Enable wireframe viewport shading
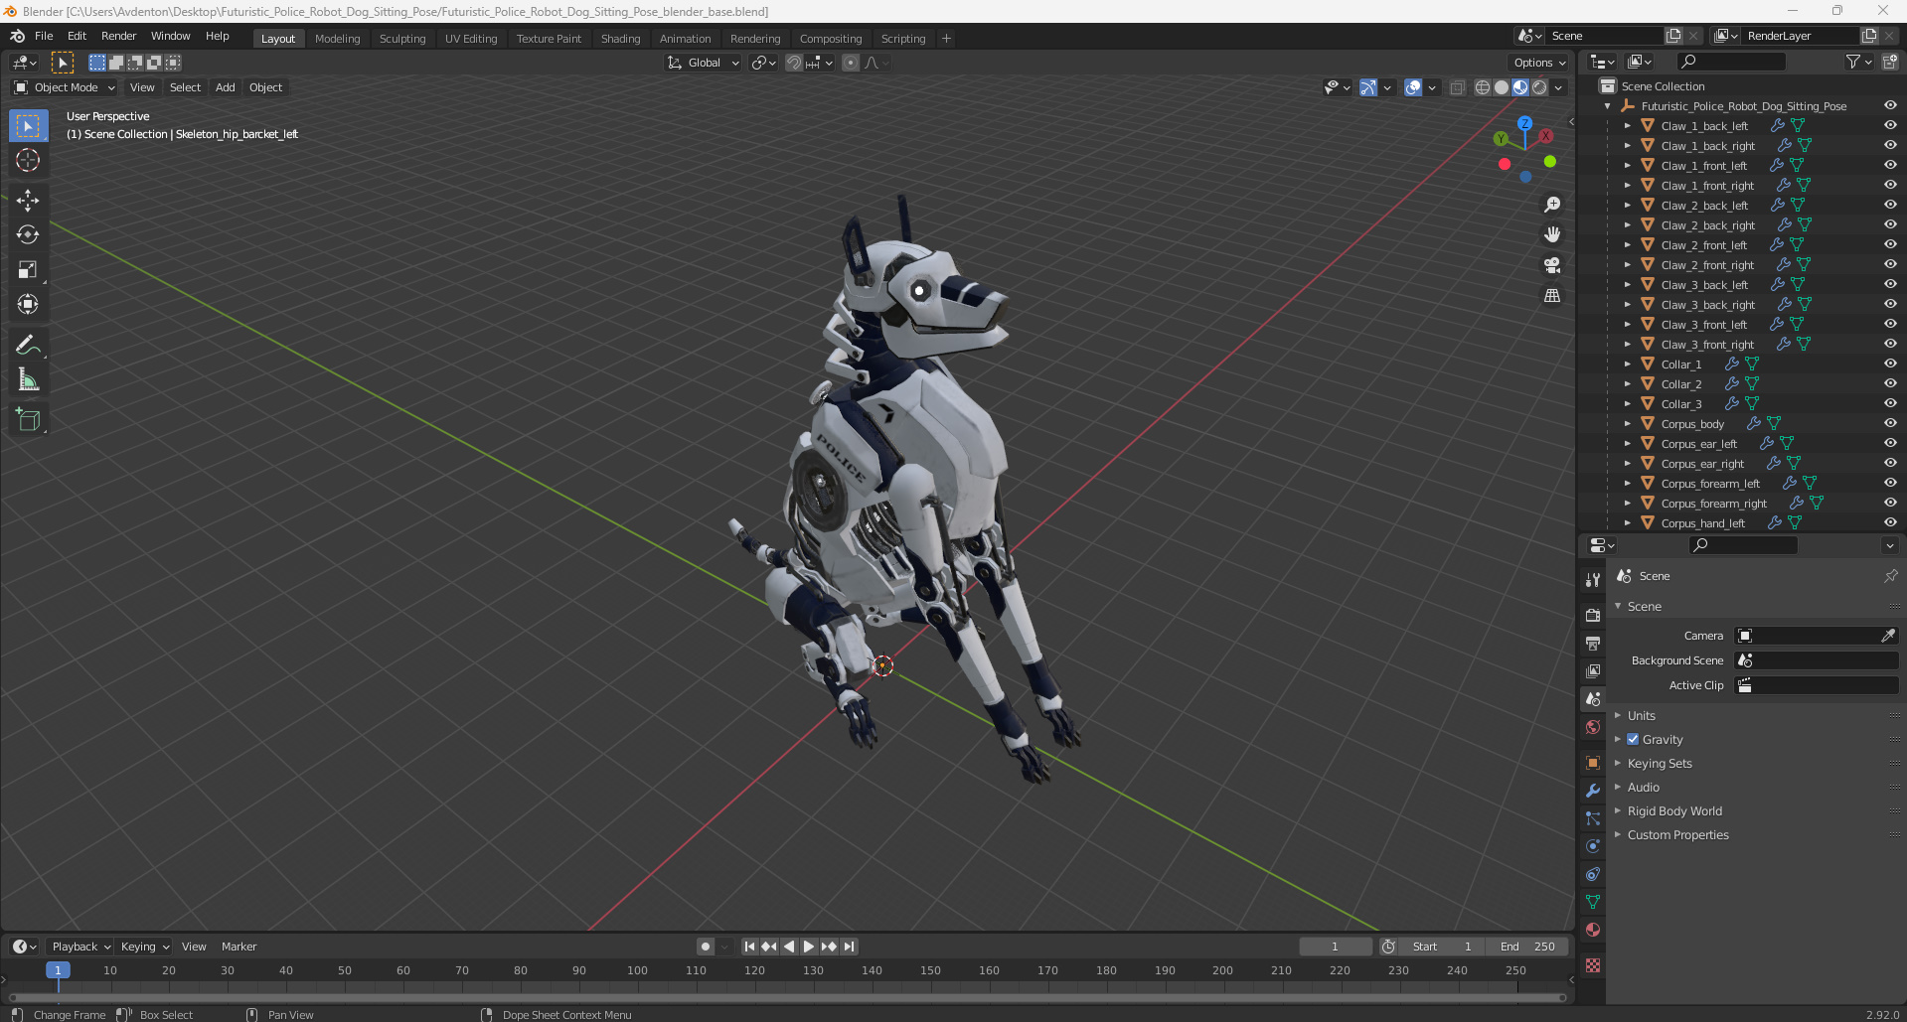This screenshot has height=1022, width=1907. click(x=1483, y=87)
